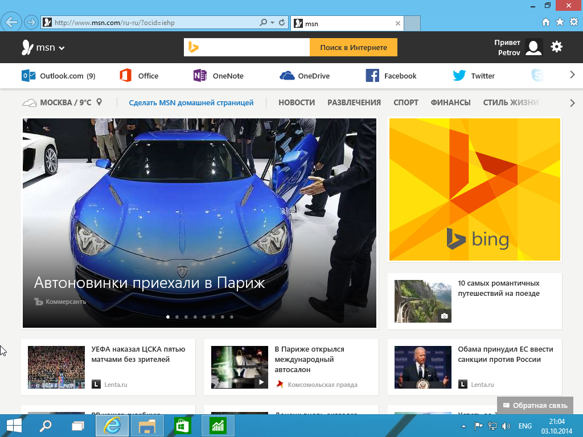Open Twitter from the MSN services row
Screen dimensions: 583x437
coord(458,75)
